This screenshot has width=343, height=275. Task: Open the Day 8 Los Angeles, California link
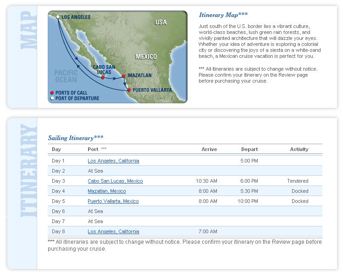113,232
